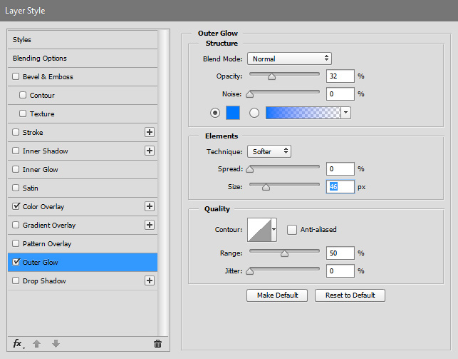Open Blending Options
458x359 pixels.
(x=83, y=59)
